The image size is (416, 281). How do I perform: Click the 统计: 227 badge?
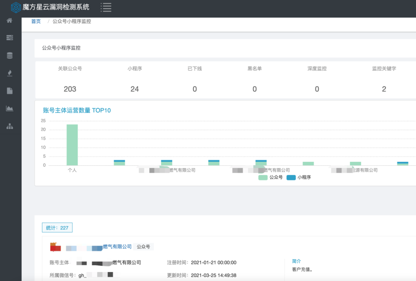[x=57, y=228]
